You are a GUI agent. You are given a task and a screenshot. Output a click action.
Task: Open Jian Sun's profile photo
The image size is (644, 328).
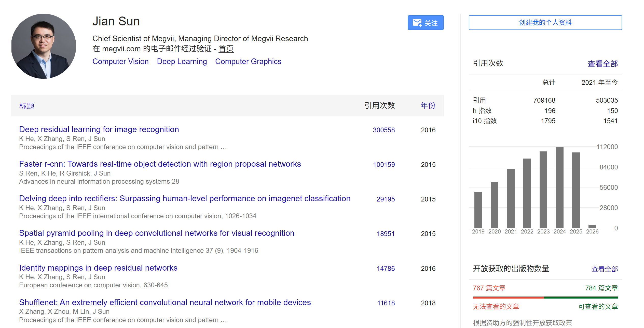click(44, 46)
